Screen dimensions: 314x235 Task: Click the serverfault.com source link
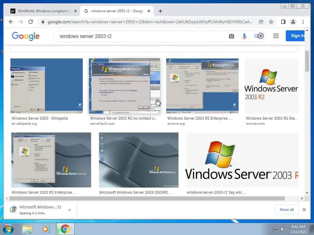click(102, 124)
